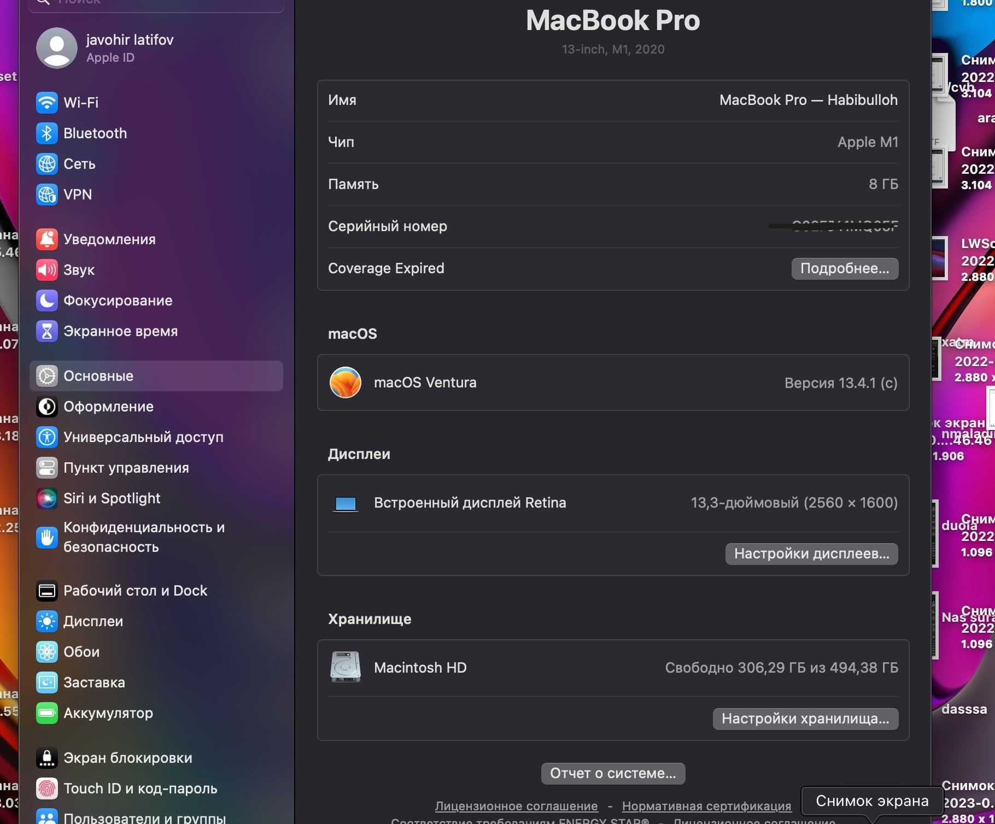Click the Снимок экрана tooltip label
Screen dimensions: 995x824
point(872,801)
